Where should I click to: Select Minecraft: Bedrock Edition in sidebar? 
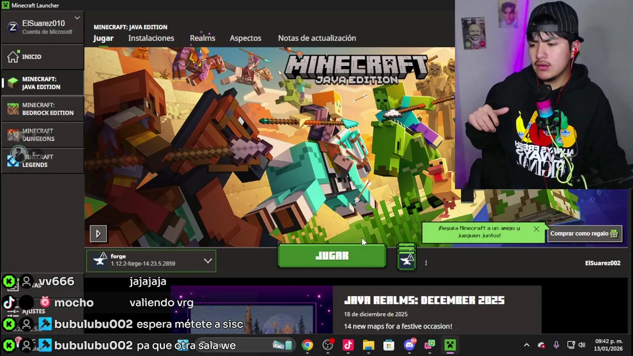click(x=42, y=109)
